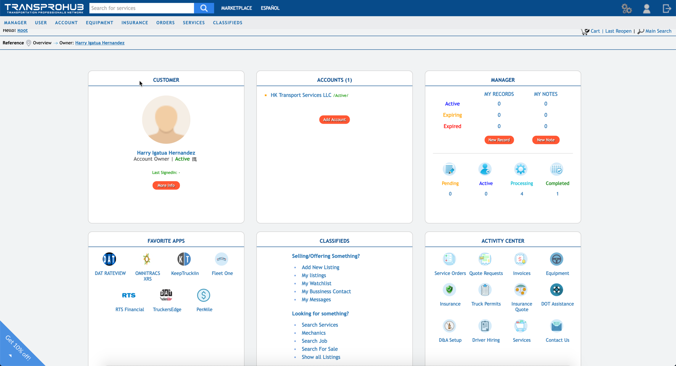
Task: Open HK Transport Services LLC account link
Action: (x=301, y=95)
